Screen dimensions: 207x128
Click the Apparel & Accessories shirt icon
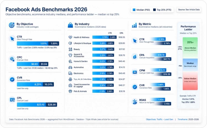[x=70, y=55]
